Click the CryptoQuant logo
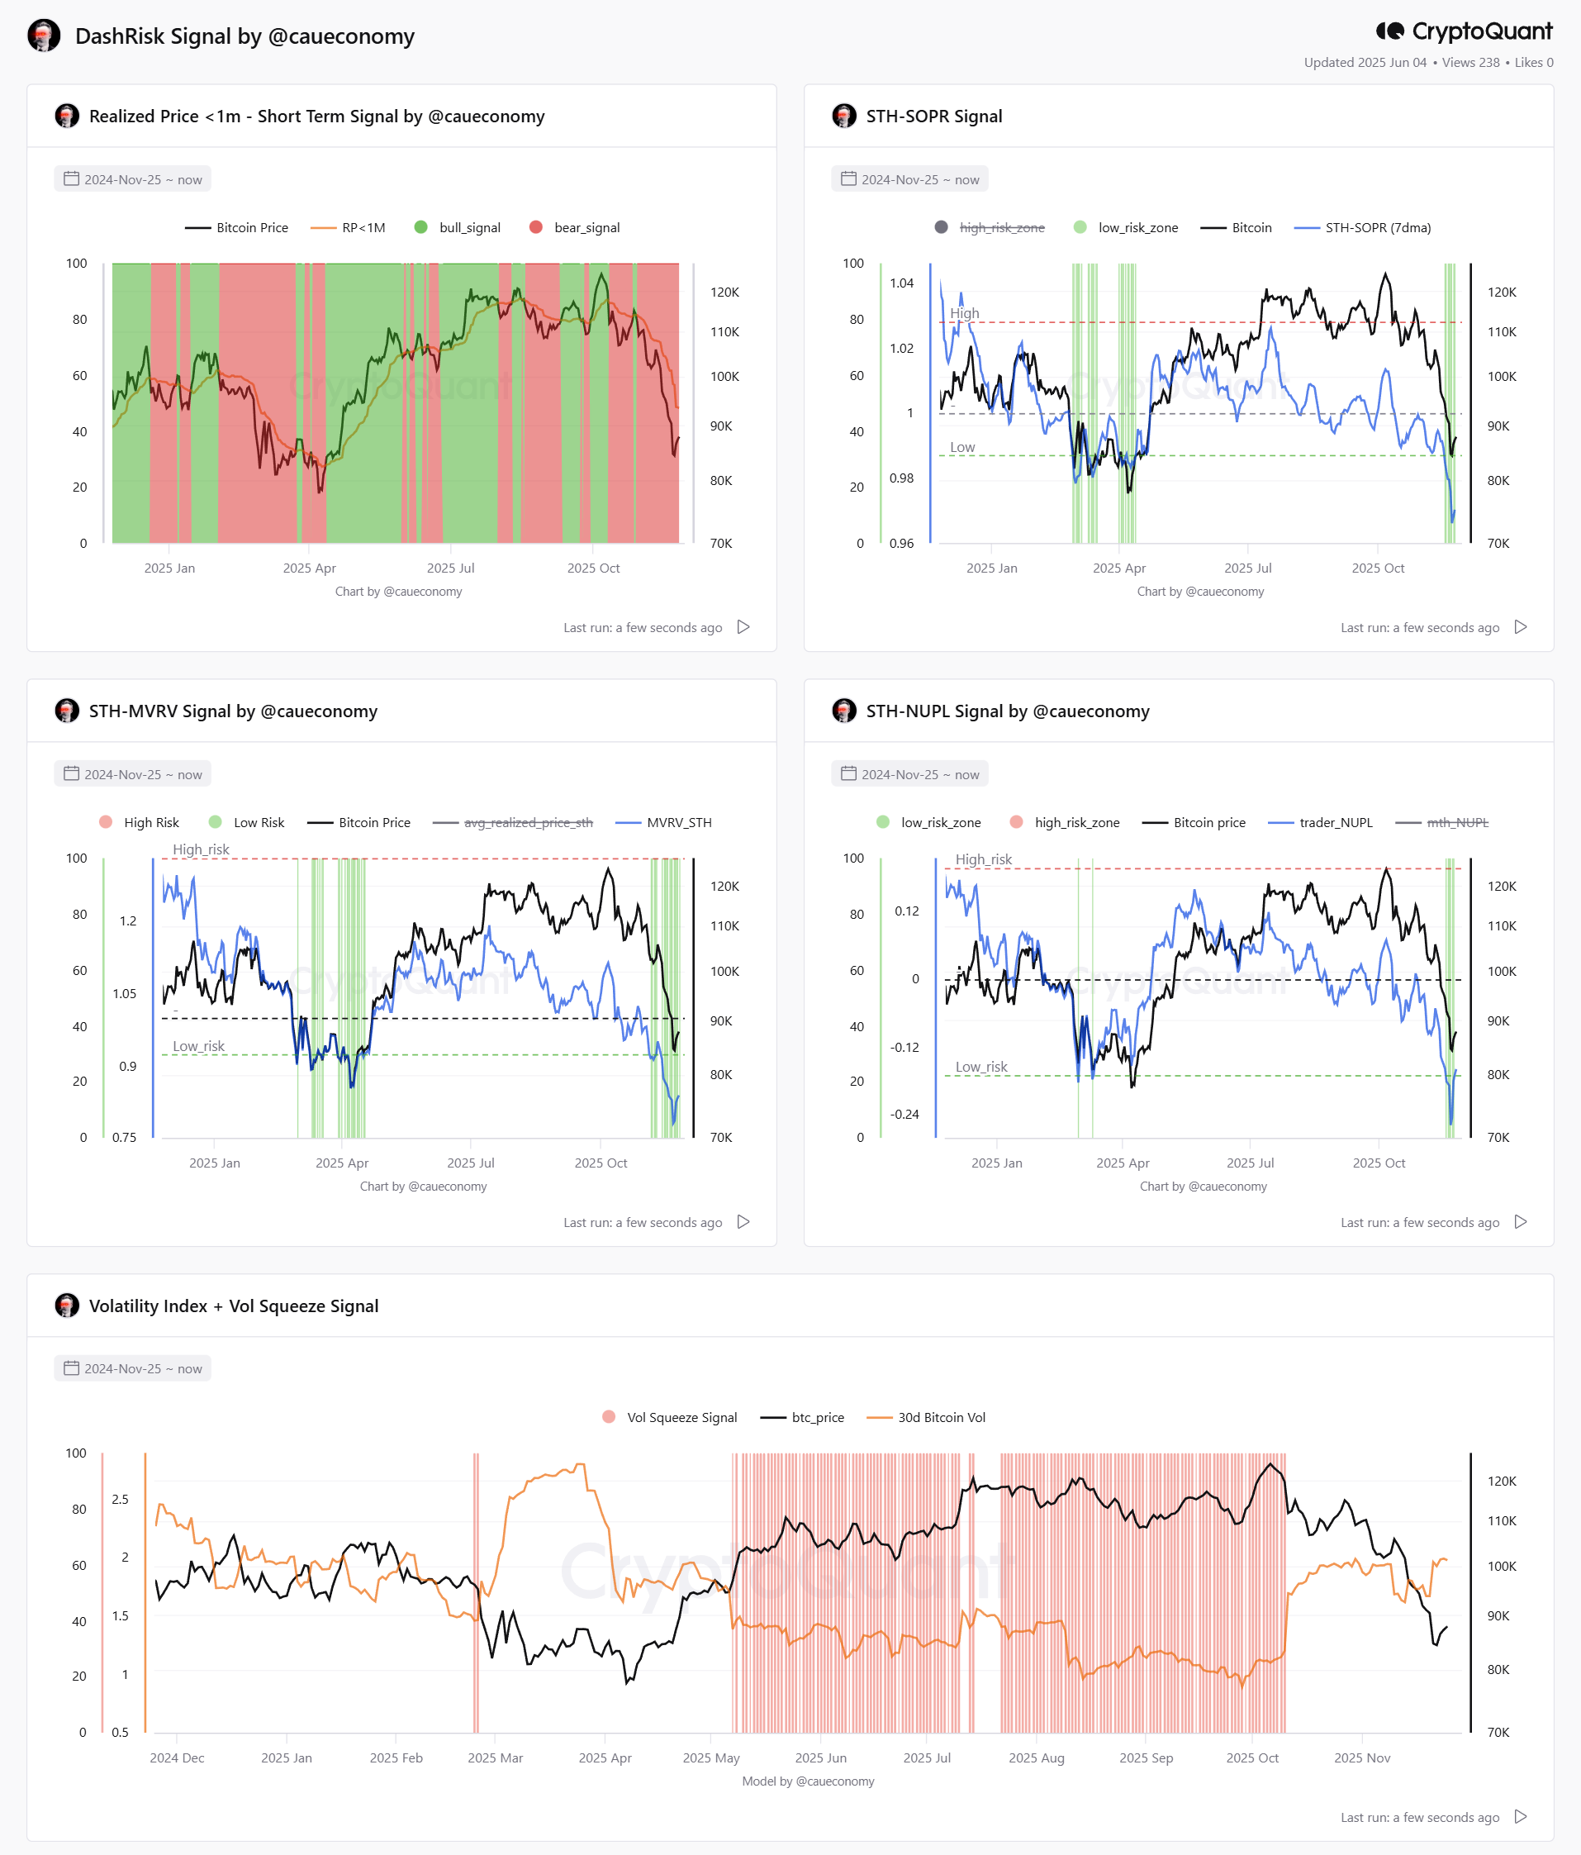This screenshot has width=1581, height=1855. (x=1464, y=31)
